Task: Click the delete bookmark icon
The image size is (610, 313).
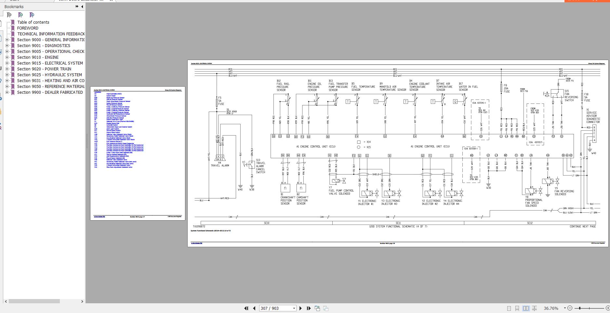Action: pyautogui.click(x=9, y=15)
